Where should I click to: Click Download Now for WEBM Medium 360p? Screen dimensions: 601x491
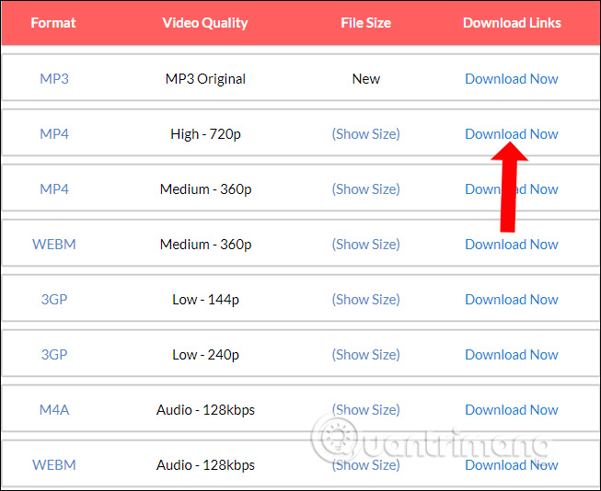point(512,245)
